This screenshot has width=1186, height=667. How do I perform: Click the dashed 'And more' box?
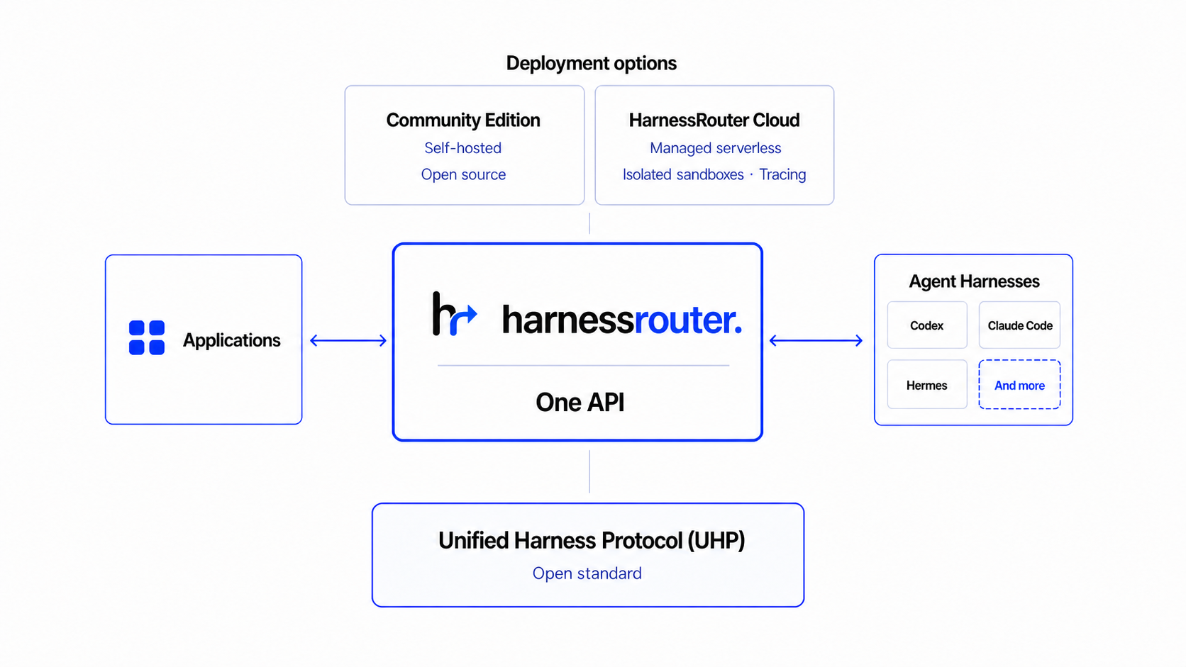coord(1020,385)
